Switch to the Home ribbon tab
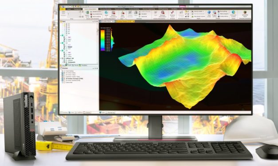The height and width of the screenshot is (166, 278). point(69,9)
